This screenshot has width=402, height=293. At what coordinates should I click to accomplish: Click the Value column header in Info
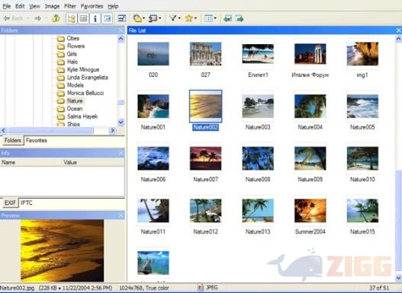(93, 162)
